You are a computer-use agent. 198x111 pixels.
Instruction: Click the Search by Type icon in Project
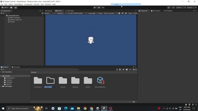tap(120, 70)
